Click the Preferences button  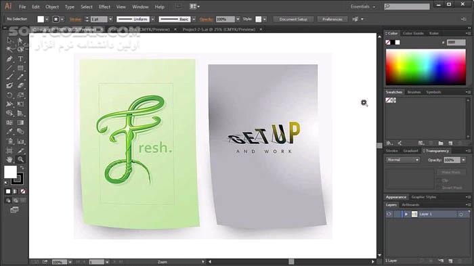332,19
